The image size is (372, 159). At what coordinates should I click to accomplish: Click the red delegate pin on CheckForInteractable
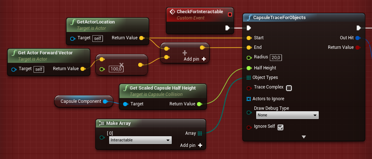coord(230,15)
